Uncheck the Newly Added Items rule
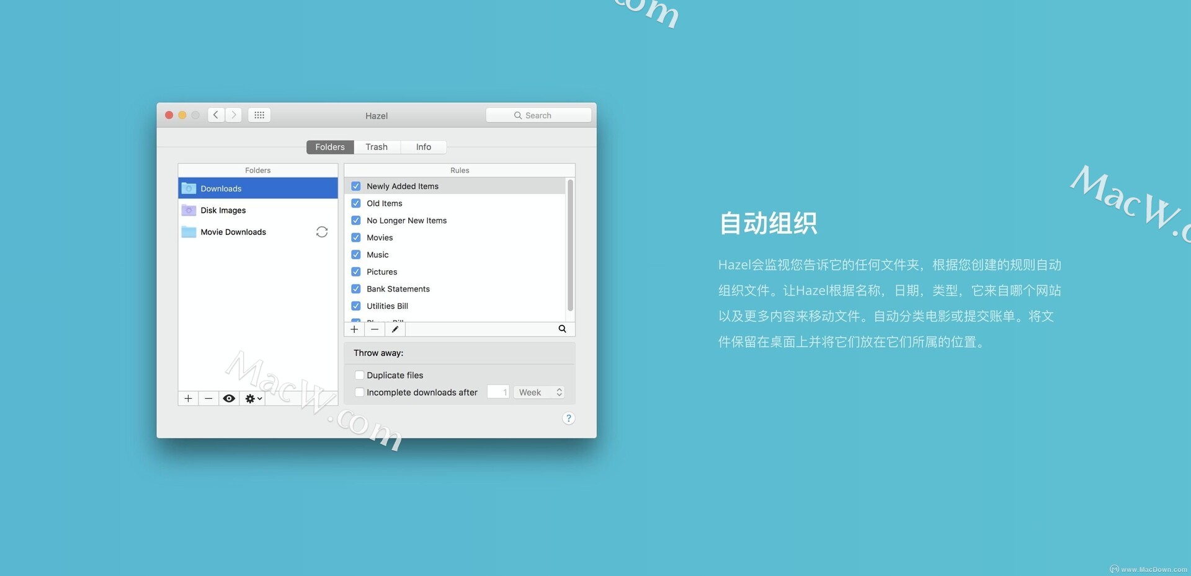This screenshot has height=576, width=1191. [x=356, y=186]
